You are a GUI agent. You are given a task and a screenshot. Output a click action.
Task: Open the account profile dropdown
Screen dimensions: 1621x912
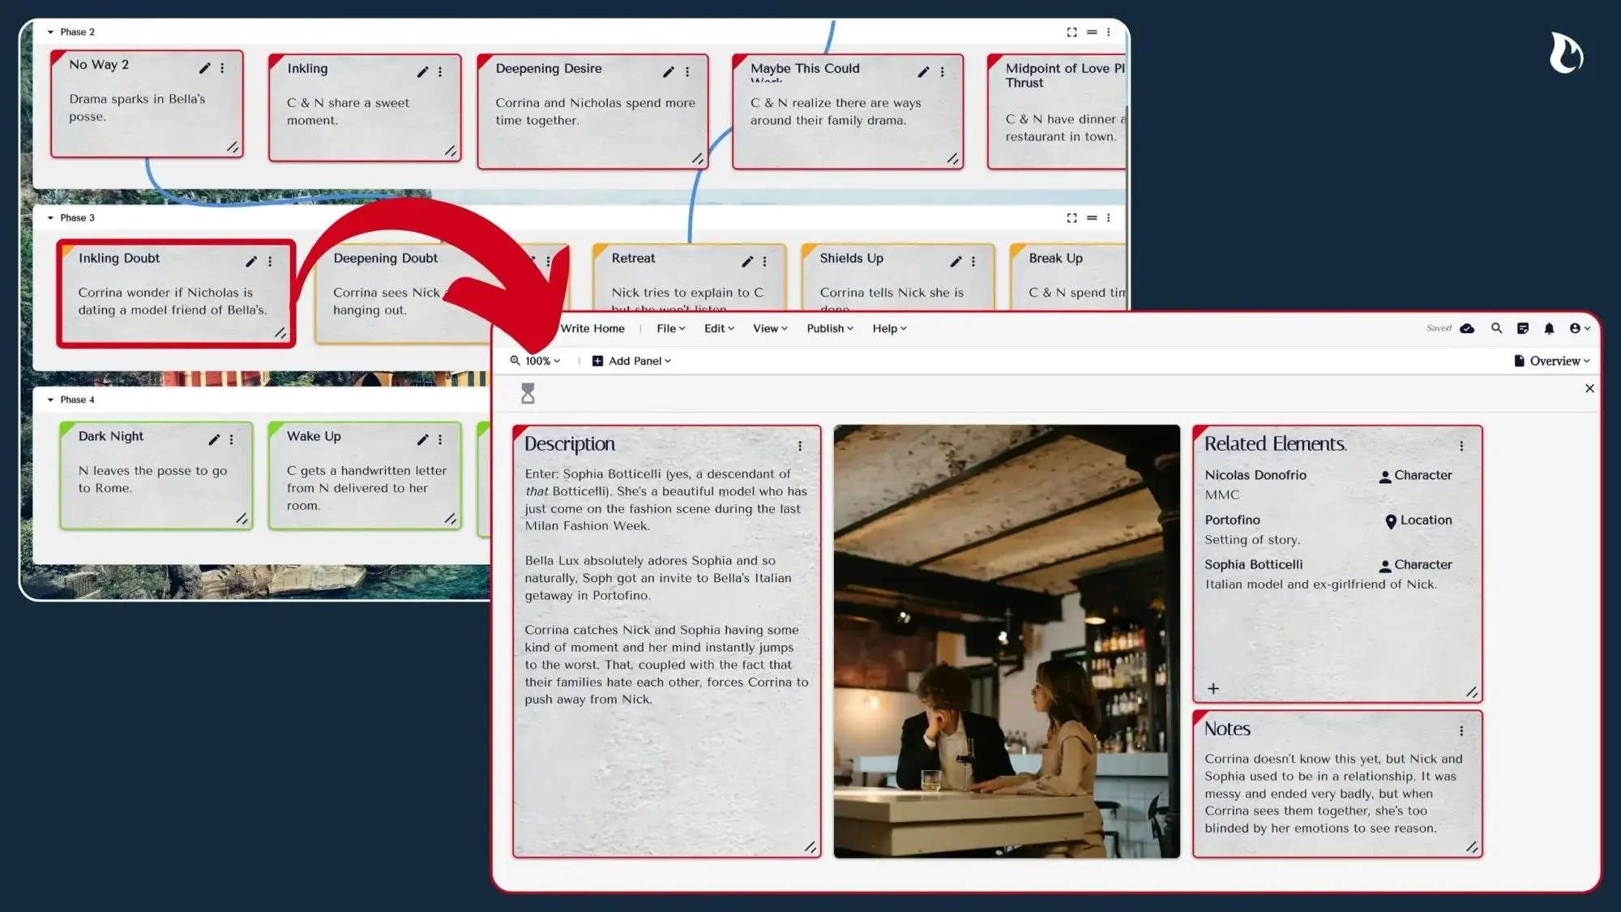(x=1580, y=328)
